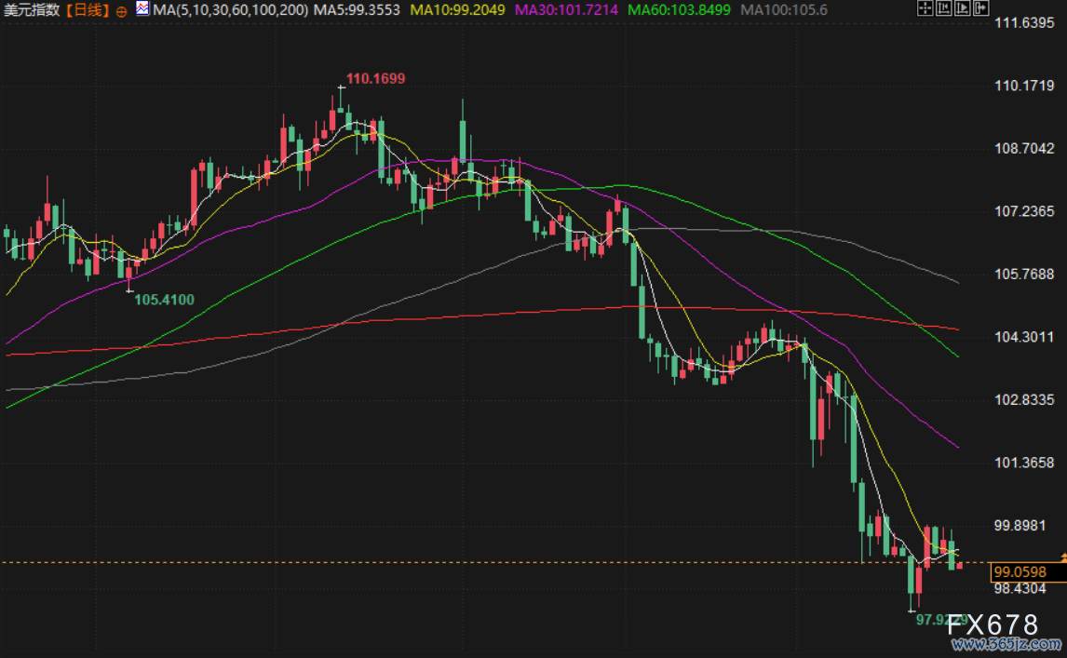Click the exit-arrow icon in top toolbar
Image resolution: width=1067 pixels, height=658 pixels.
[980, 9]
